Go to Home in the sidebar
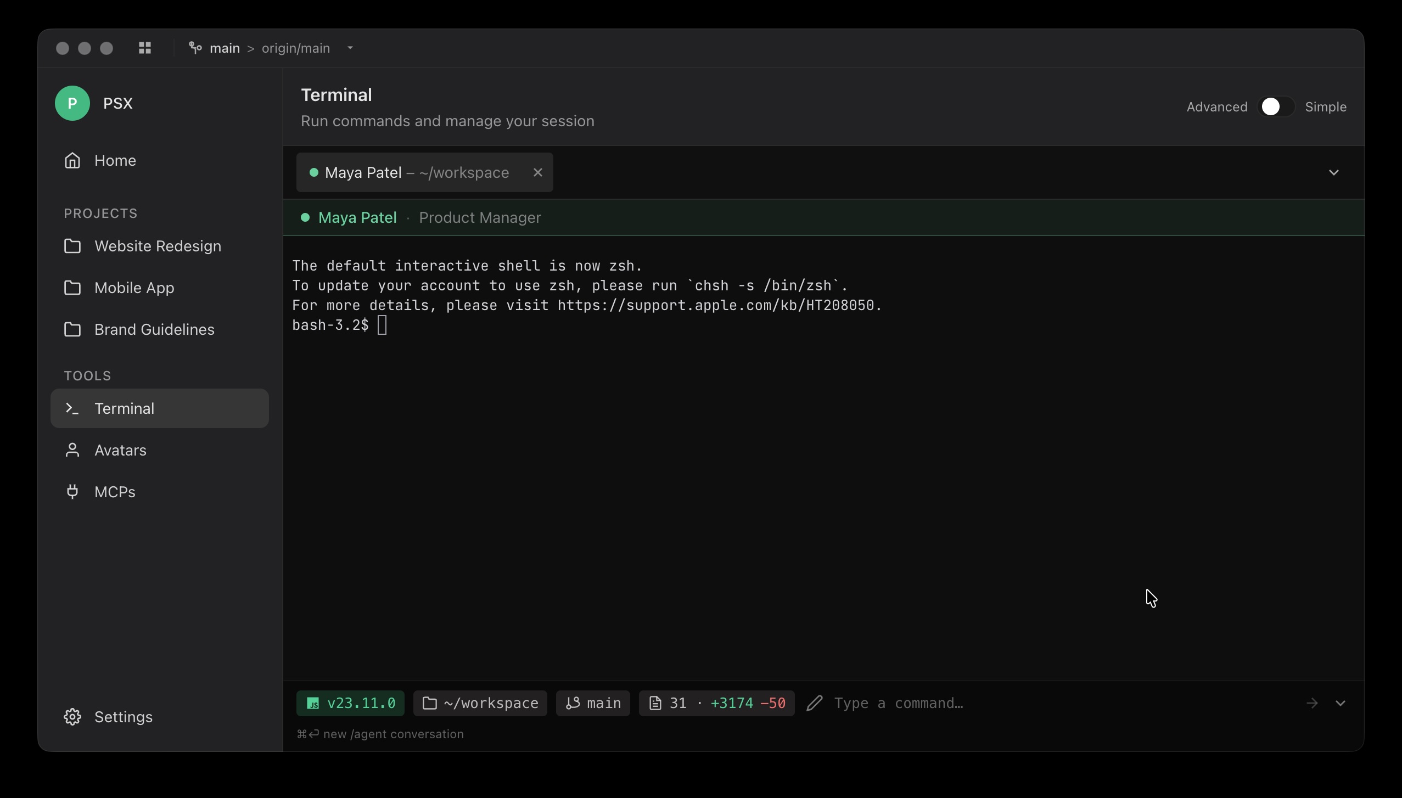This screenshot has height=798, width=1402. 115,160
